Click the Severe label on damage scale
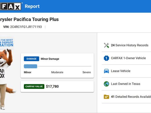151x113 pixels. (x=87, y=72)
